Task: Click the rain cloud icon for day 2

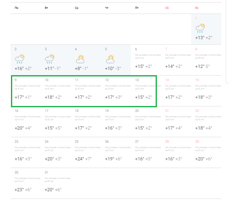Action: (20, 59)
